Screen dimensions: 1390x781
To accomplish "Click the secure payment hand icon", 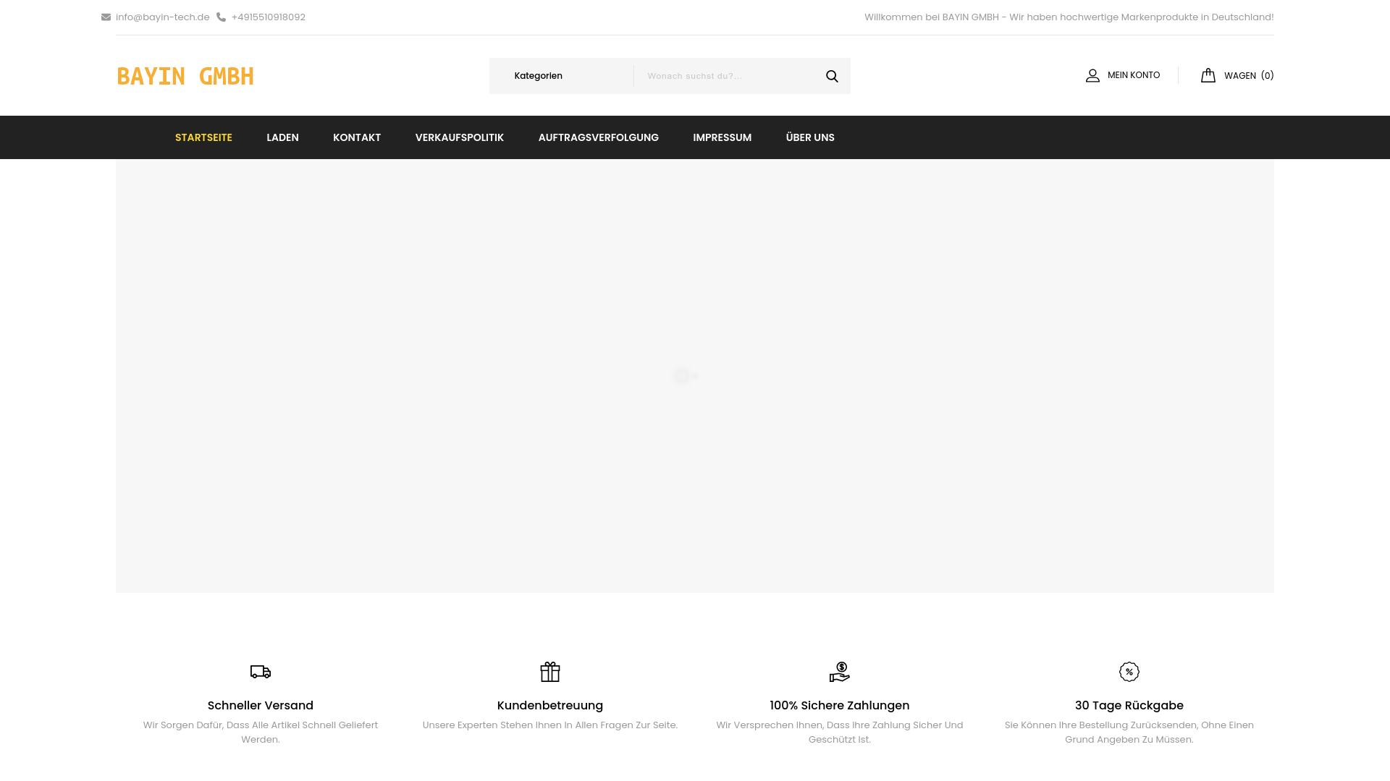I will pyautogui.click(x=840, y=672).
